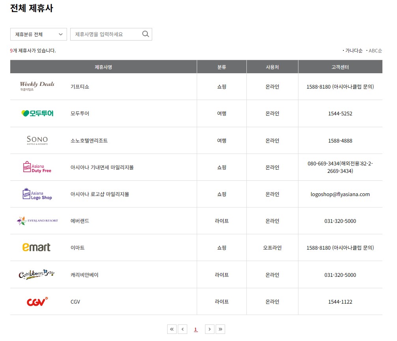Viewport: 397px width, 341px height.
Task: Click the Everland Resort logo
Action: 37,221
